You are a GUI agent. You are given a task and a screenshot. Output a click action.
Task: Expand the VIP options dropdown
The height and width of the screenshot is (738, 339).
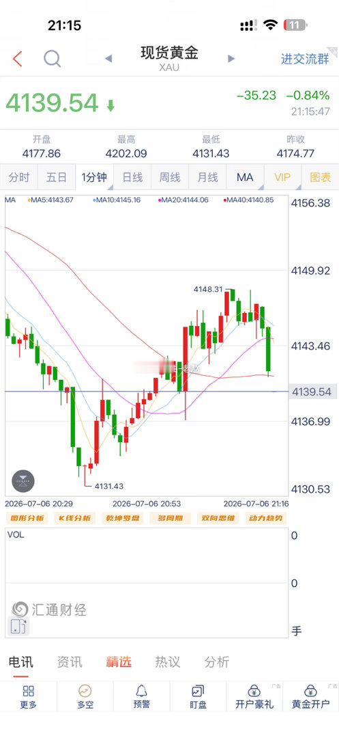point(282,178)
